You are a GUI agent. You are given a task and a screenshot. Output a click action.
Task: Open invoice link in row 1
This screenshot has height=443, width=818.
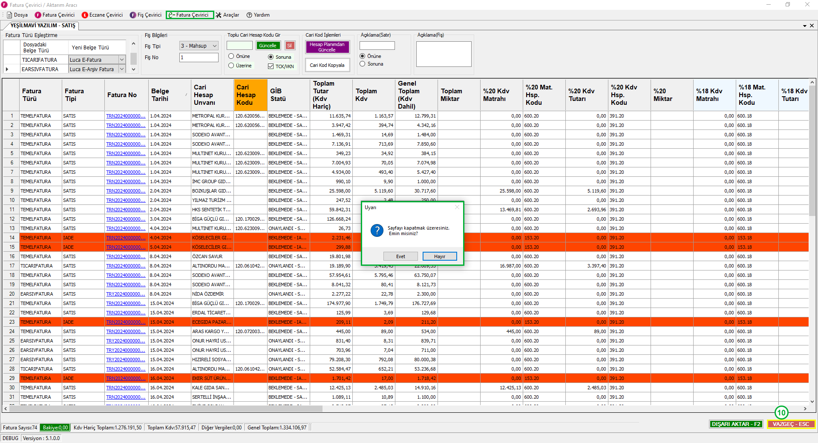coord(126,116)
